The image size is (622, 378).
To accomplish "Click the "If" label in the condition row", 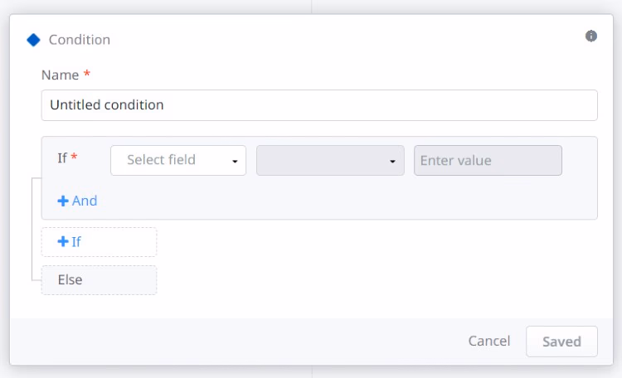I will point(62,158).
